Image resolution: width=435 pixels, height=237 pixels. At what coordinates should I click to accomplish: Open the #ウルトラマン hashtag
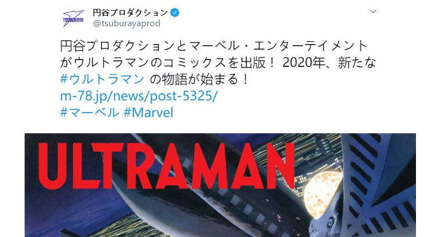point(102,79)
